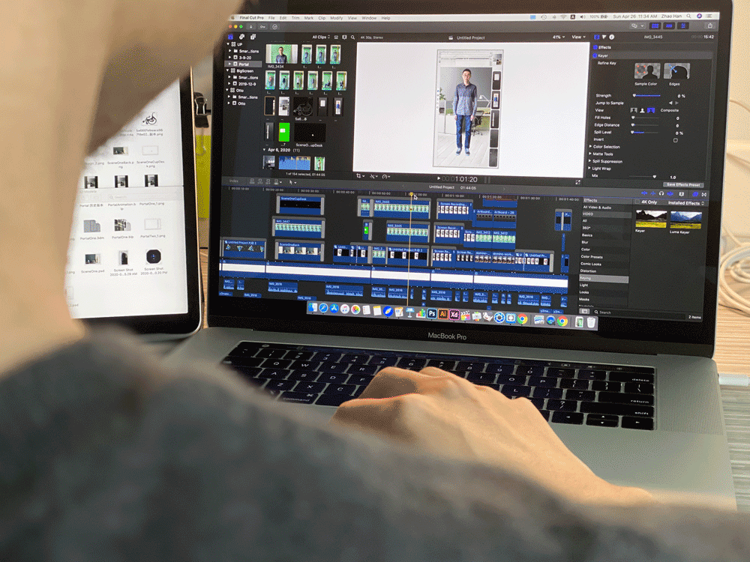Open the 41% zoom dropdown
Viewport: 750px width, 562px height.
[x=559, y=37]
